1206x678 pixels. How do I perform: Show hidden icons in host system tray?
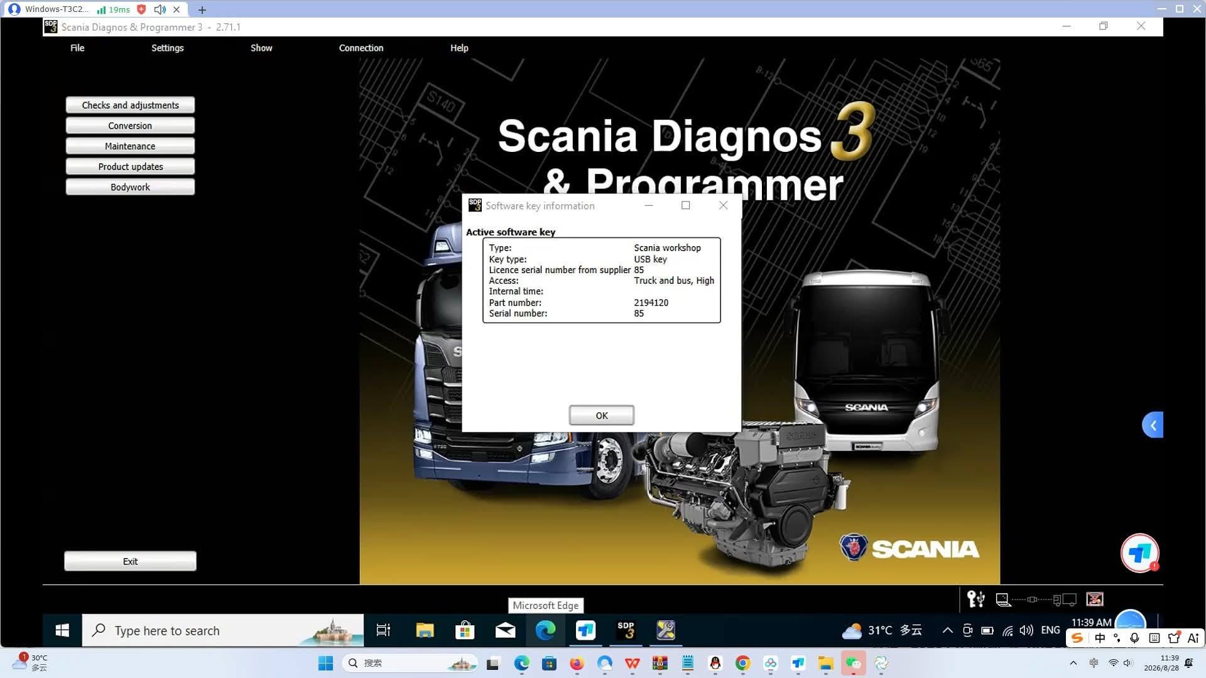[x=1073, y=663]
